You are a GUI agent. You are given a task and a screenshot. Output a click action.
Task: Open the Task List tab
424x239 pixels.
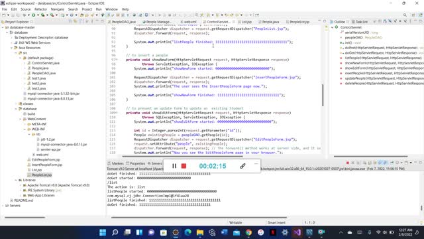point(360,22)
